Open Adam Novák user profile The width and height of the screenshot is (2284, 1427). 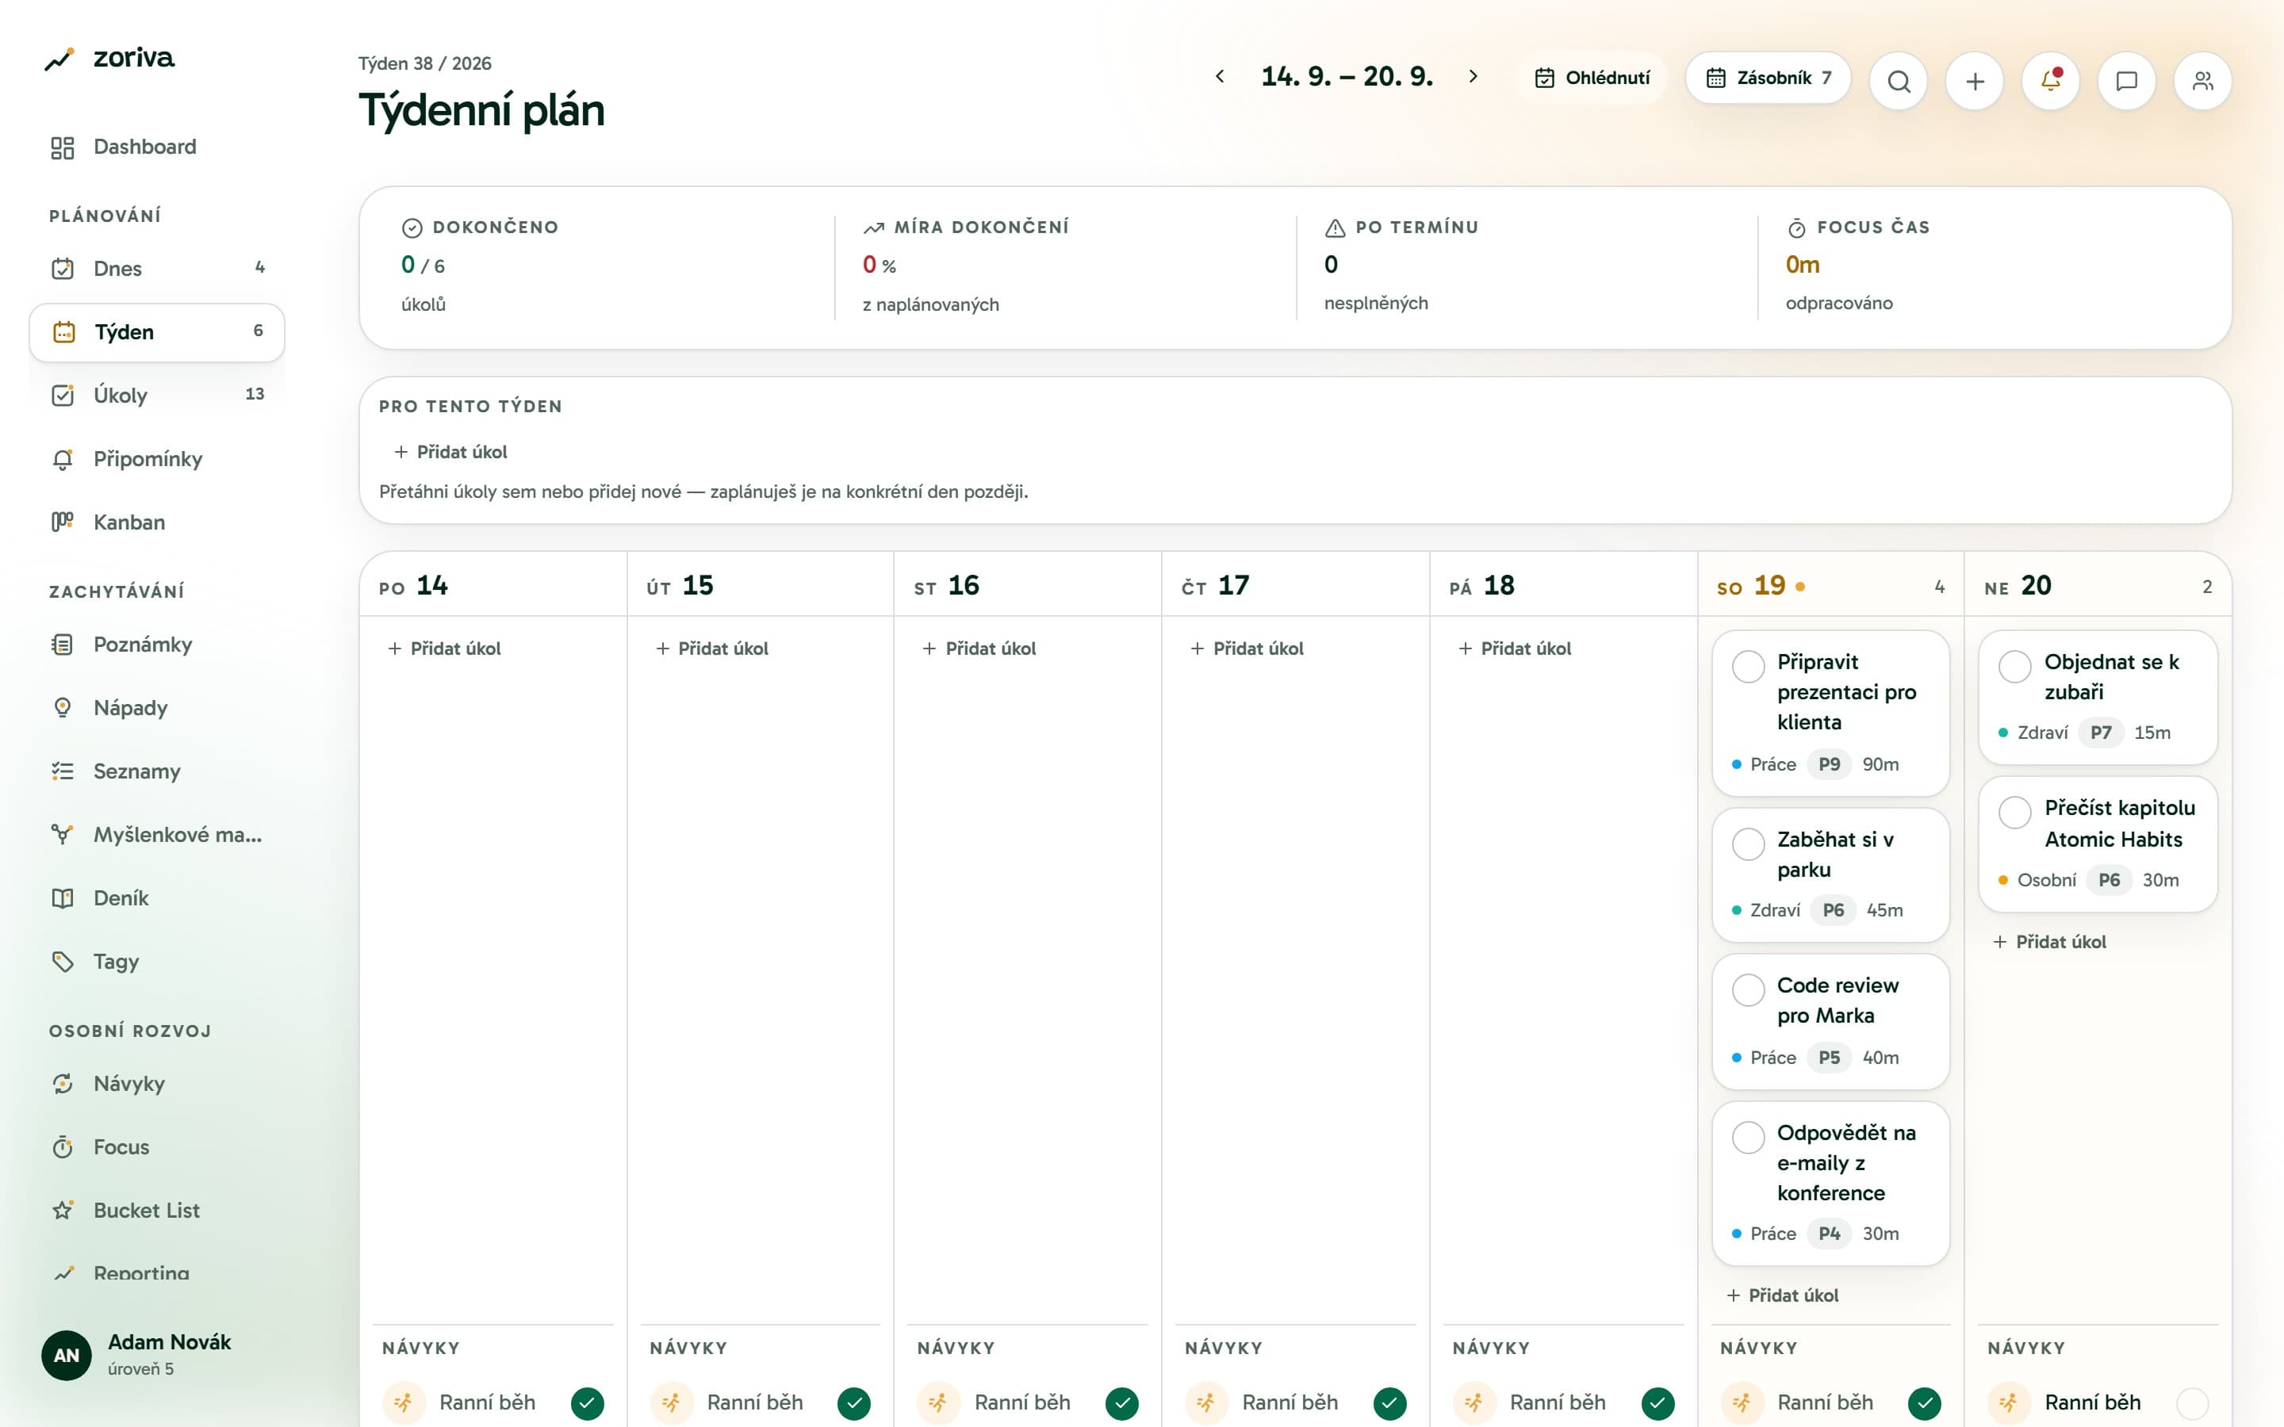click(x=137, y=1354)
